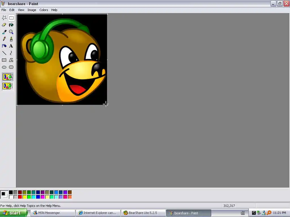Pick the brown color swatch
The image size is (290, 217).
(70, 192)
